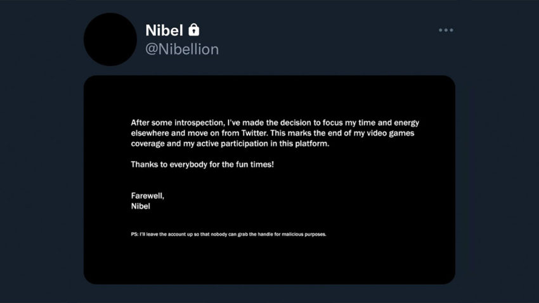Open Nibel's black circular profile avatar
Screen dimensions: 539x303
(x=110, y=39)
